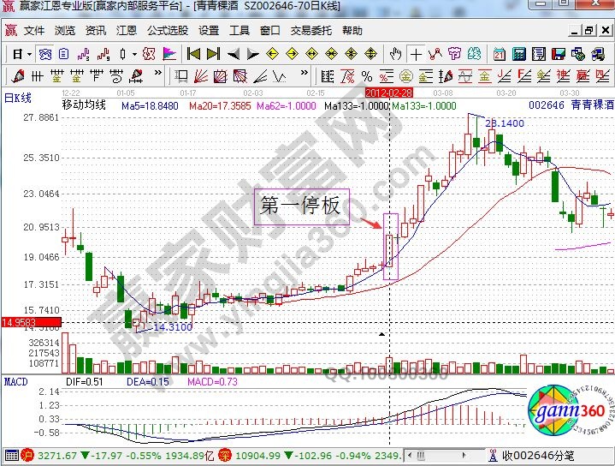Select the percent (%) tool icon
This screenshot has width=615, height=466.
coord(366,75)
